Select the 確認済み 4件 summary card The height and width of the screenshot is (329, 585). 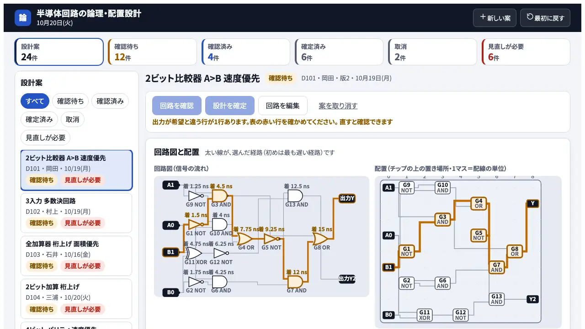[x=246, y=52]
